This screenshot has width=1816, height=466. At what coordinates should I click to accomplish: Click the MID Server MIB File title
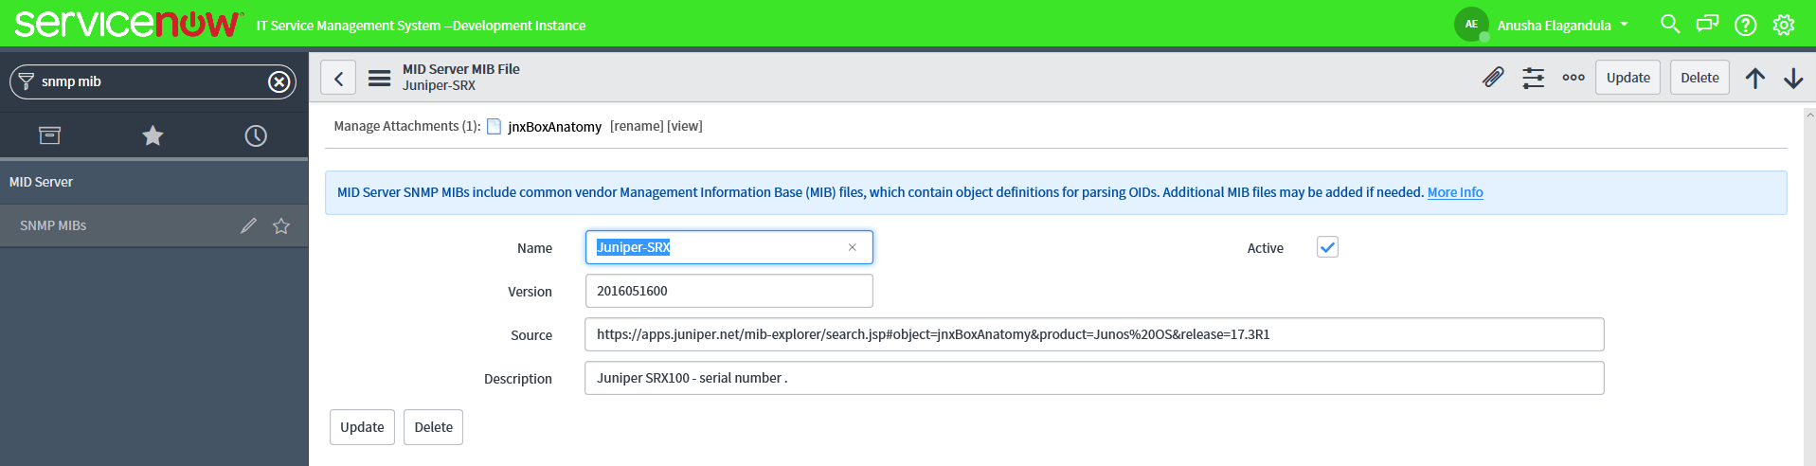coord(460,69)
